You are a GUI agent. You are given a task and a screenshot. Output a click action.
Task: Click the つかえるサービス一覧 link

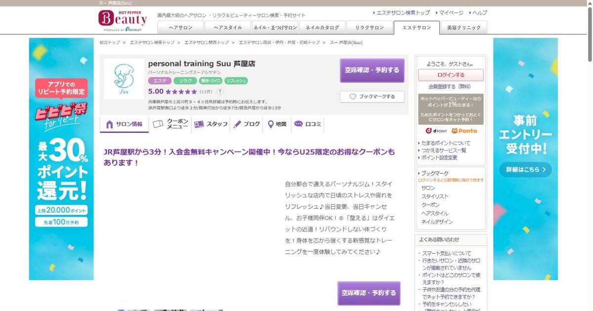click(444, 151)
